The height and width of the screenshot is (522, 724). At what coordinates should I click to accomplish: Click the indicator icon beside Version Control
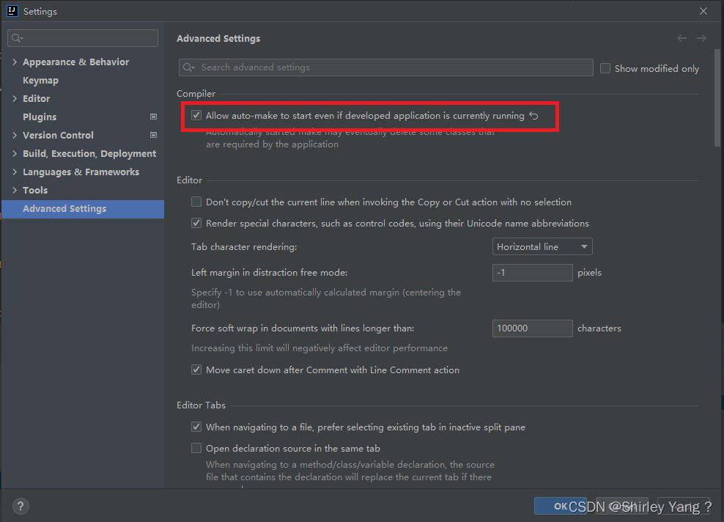point(153,135)
